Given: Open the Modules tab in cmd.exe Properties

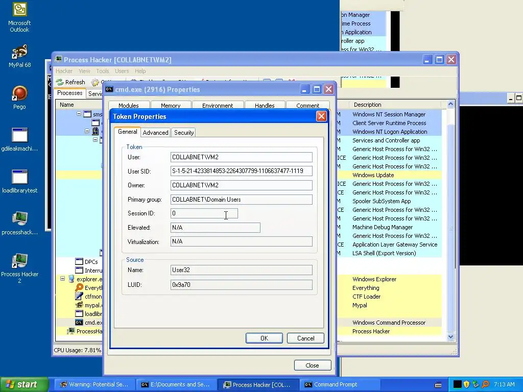Looking at the screenshot, I should [x=128, y=105].
